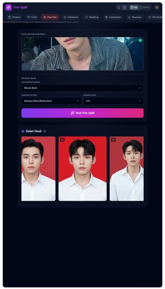This screenshot has width=165, height=289.
Task: Expand the Ukuran size dropdown showing 2x3
Action: click(x=113, y=101)
